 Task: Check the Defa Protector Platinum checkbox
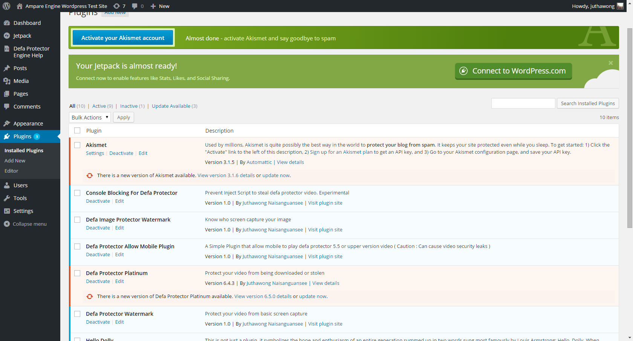[x=77, y=273]
